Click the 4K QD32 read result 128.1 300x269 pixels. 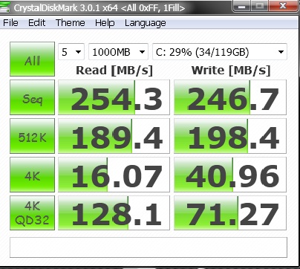point(114,213)
